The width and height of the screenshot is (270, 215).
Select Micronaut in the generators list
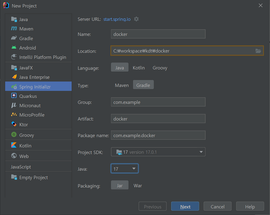click(x=38, y=105)
